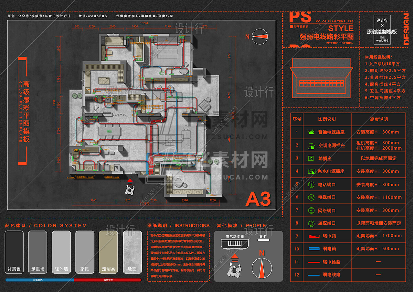The height and width of the screenshot is (292, 413).
Task: Select the 地插座 square socket icon
Action: [311, 158]
